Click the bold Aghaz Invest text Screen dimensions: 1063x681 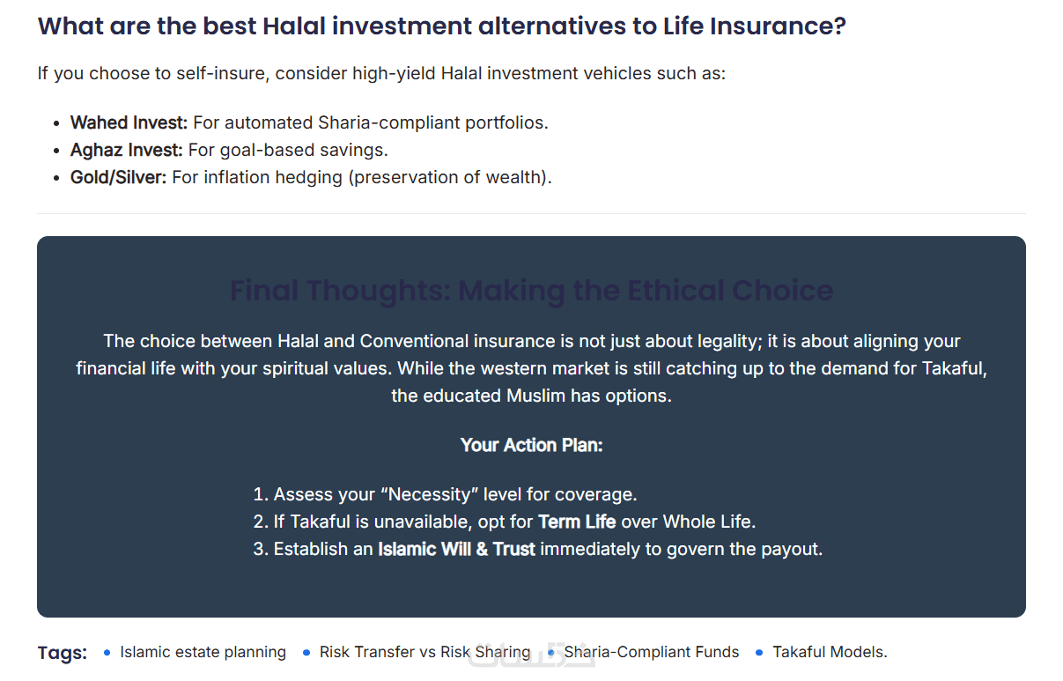tap(126, 150)
